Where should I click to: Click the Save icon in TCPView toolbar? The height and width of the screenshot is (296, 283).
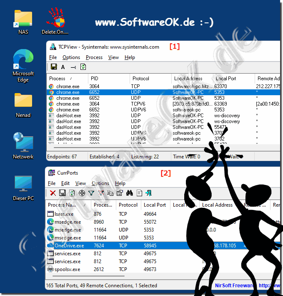tap(54, 67)
